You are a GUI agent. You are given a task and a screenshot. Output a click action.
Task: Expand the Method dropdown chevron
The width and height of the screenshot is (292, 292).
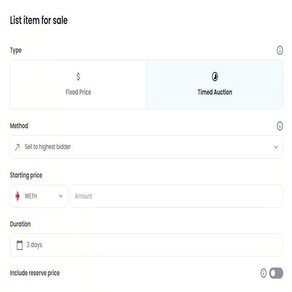(276, 147)
